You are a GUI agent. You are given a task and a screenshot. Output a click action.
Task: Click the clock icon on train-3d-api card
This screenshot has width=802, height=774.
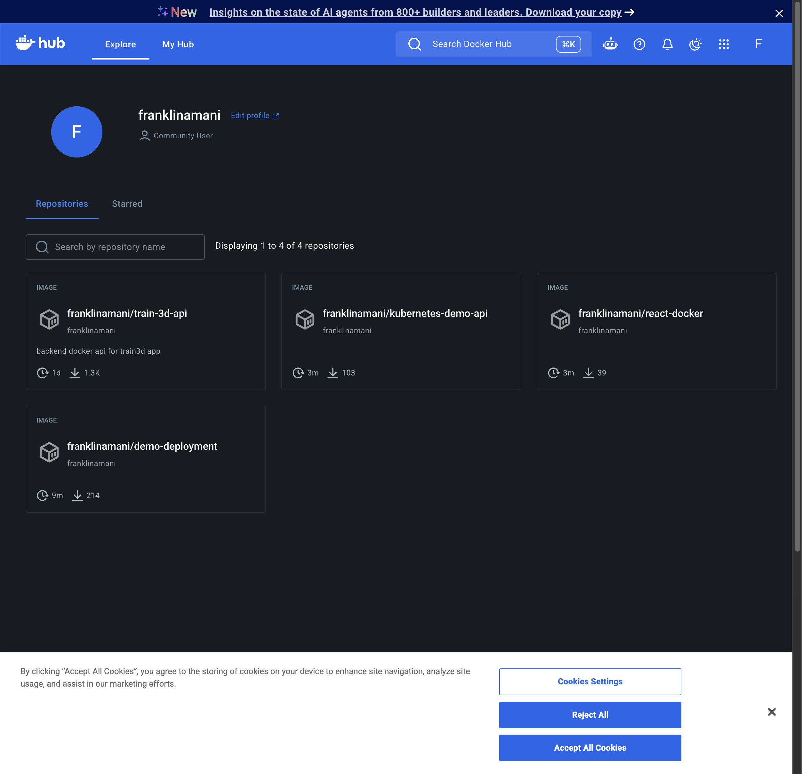(x=42, y=373)
